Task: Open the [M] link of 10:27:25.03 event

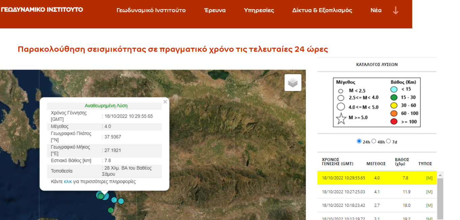Action: click(429, 192)
